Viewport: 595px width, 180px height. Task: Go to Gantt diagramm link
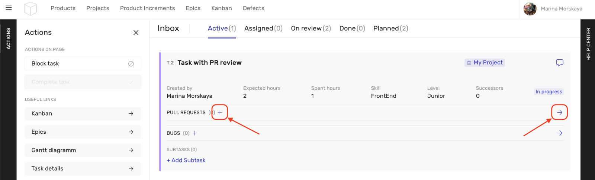coord(83,150)
